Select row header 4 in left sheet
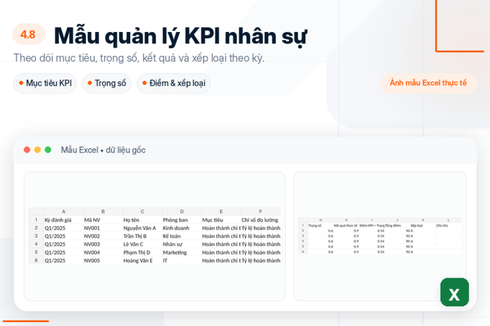 pyautogui.click(x=36, y=244)
